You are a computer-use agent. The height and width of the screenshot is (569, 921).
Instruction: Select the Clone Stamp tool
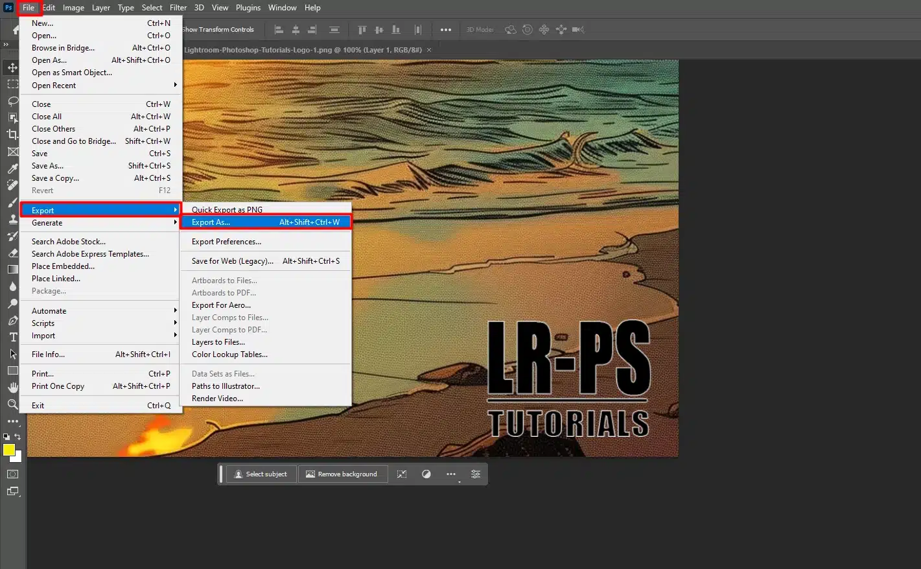12,219
